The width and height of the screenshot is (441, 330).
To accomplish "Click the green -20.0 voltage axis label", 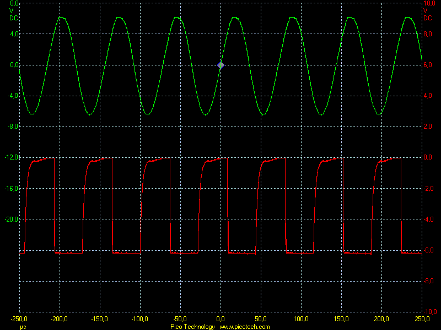I will point(11,219).
